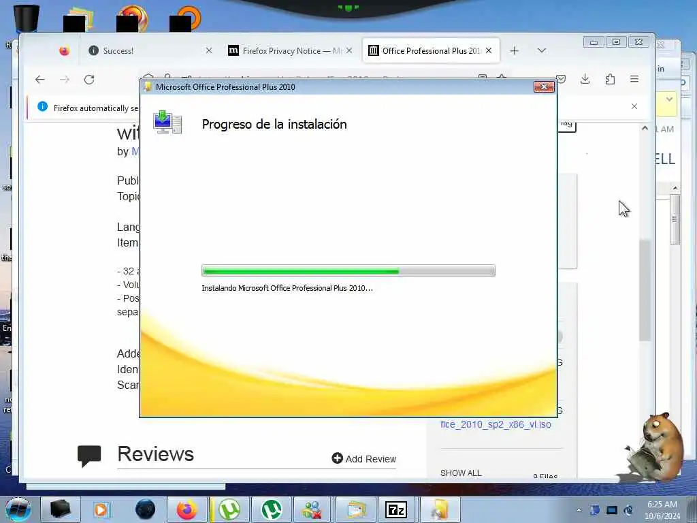697x523 pixels.
Task: Switch to Firefox in the taskbar
Action: [187, 509]
